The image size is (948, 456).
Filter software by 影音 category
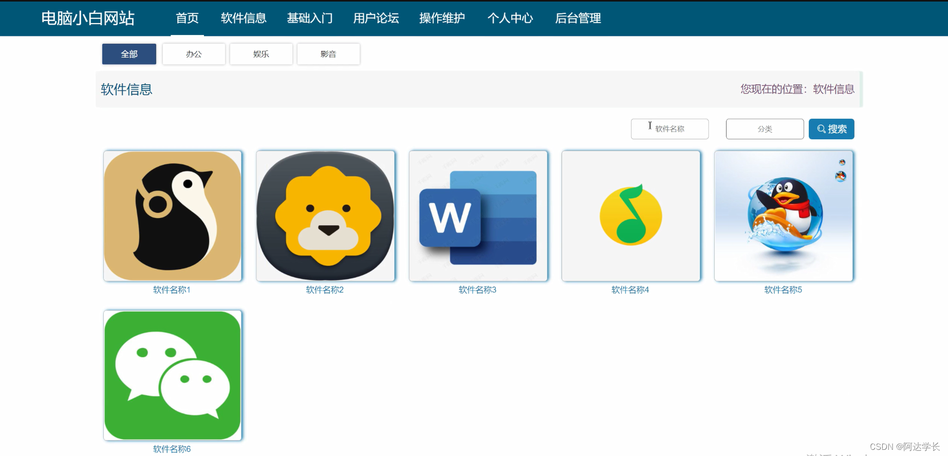coord(328,54)
